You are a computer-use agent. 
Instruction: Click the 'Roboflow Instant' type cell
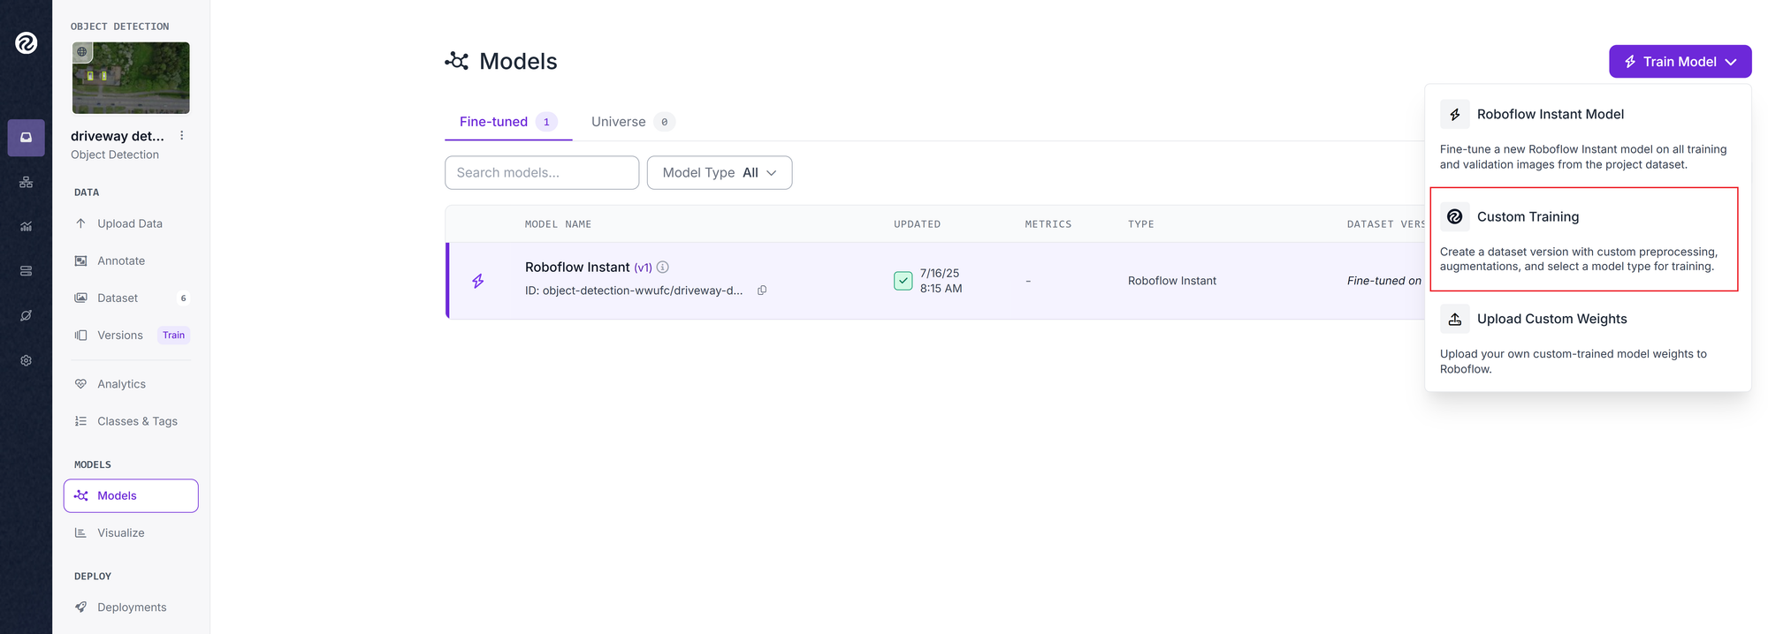click(1172, 281)
